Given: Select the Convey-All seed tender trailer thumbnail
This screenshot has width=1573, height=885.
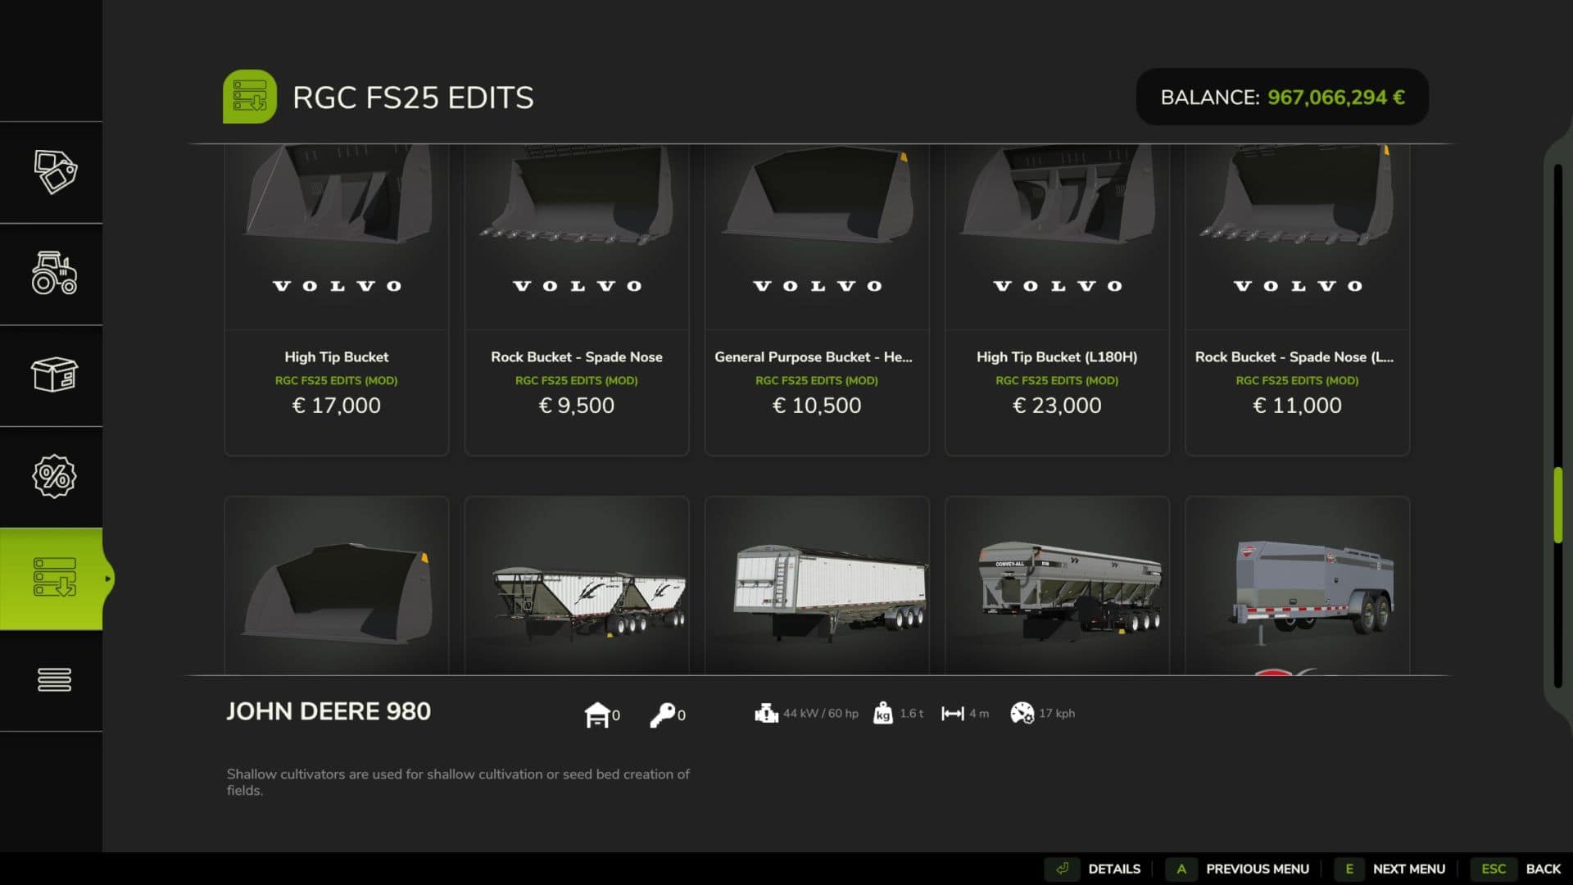Looking at the screenshot, I should click(x=1057, y=586).
